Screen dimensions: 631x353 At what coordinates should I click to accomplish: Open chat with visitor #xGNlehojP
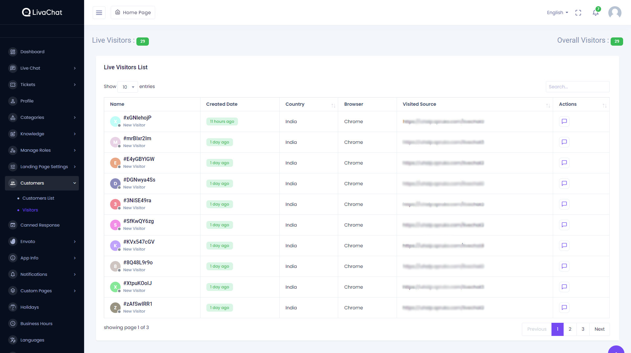(564, 121)
